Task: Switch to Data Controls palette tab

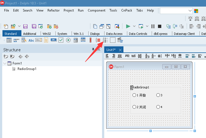Action: point(138,34)
